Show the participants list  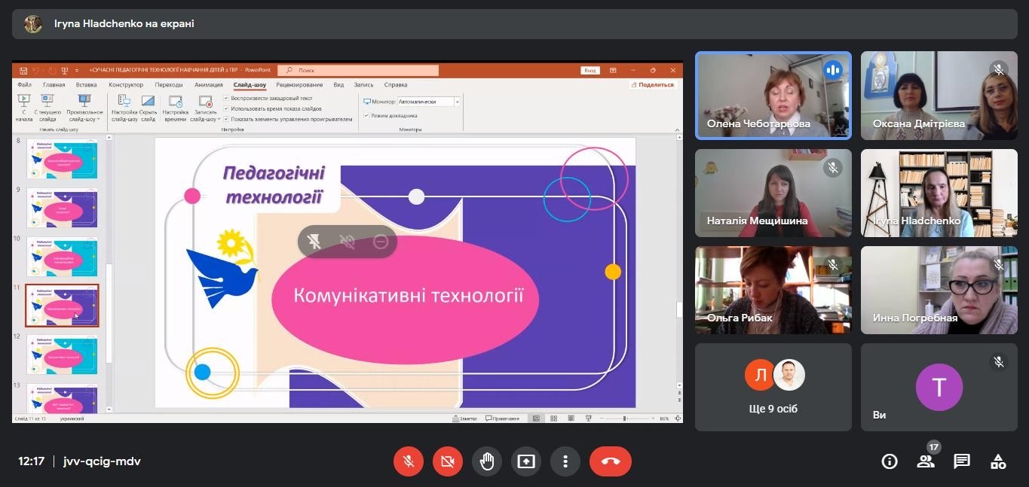(x=926, y=461)
